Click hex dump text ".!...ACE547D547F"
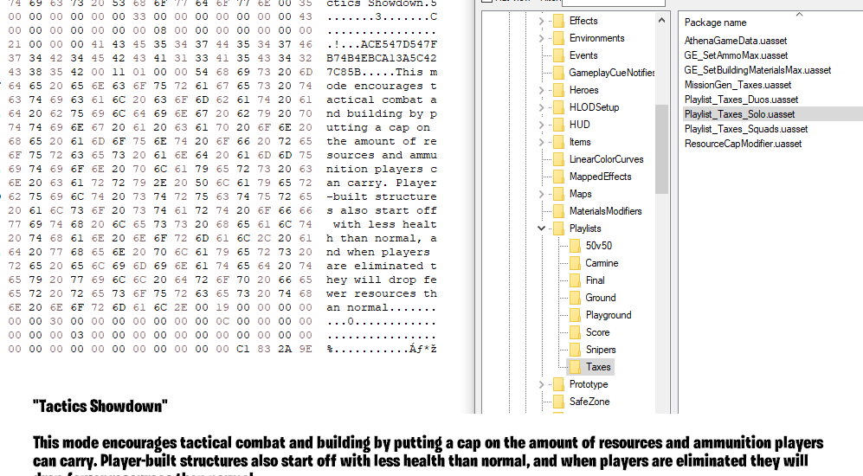 [x=382, y=44]
